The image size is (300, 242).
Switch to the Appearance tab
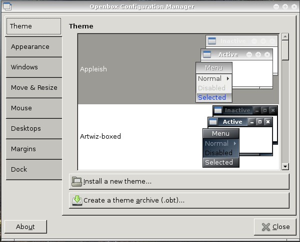coord(33,47)
